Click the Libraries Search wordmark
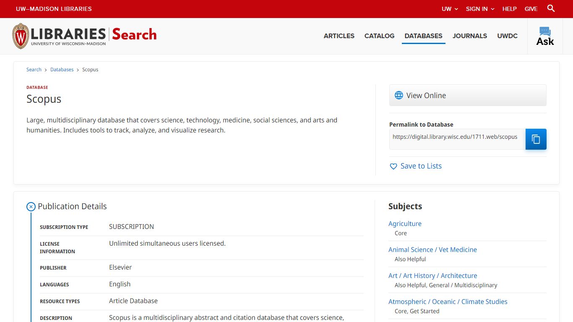The height and width of the screenshot is (322, 573). 94,36
